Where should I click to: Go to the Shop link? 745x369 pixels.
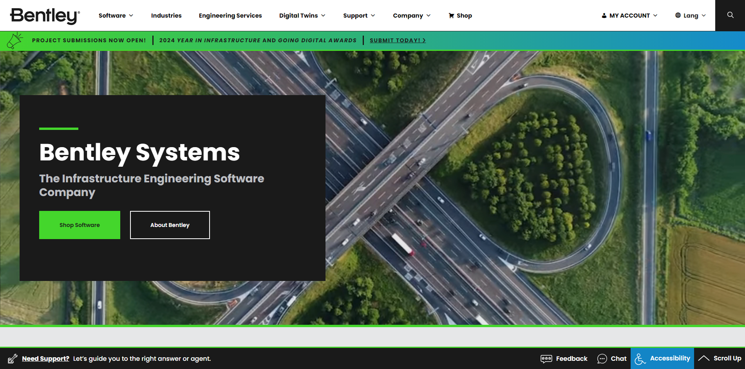pos(464,16)
